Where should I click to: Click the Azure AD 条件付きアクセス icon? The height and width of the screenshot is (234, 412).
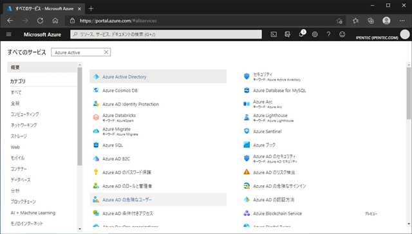click(96, 213)
